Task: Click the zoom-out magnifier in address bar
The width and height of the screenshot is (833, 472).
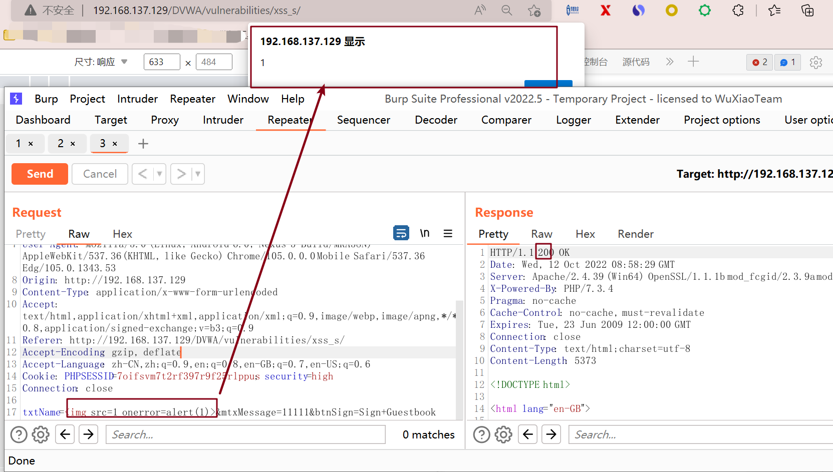Action: coord(506,10)
